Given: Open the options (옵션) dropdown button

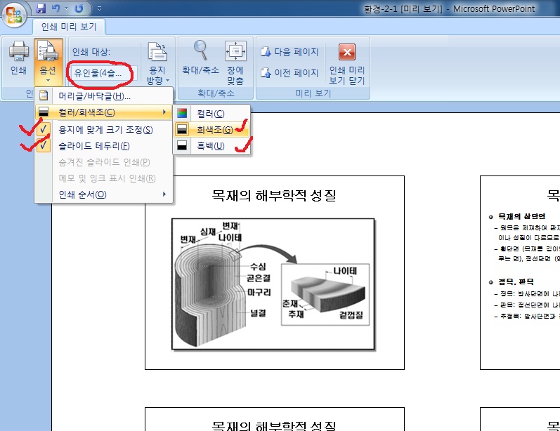Looking at the screenshot, I should point(48,60).
